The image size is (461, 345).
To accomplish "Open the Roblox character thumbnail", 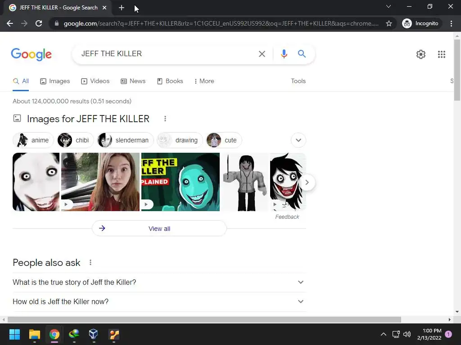I will tap(245, 182).
